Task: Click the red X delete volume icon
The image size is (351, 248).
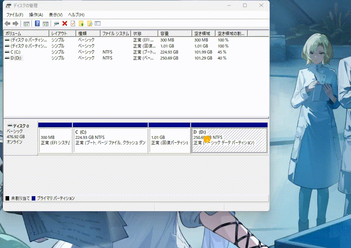Action: 65,23
